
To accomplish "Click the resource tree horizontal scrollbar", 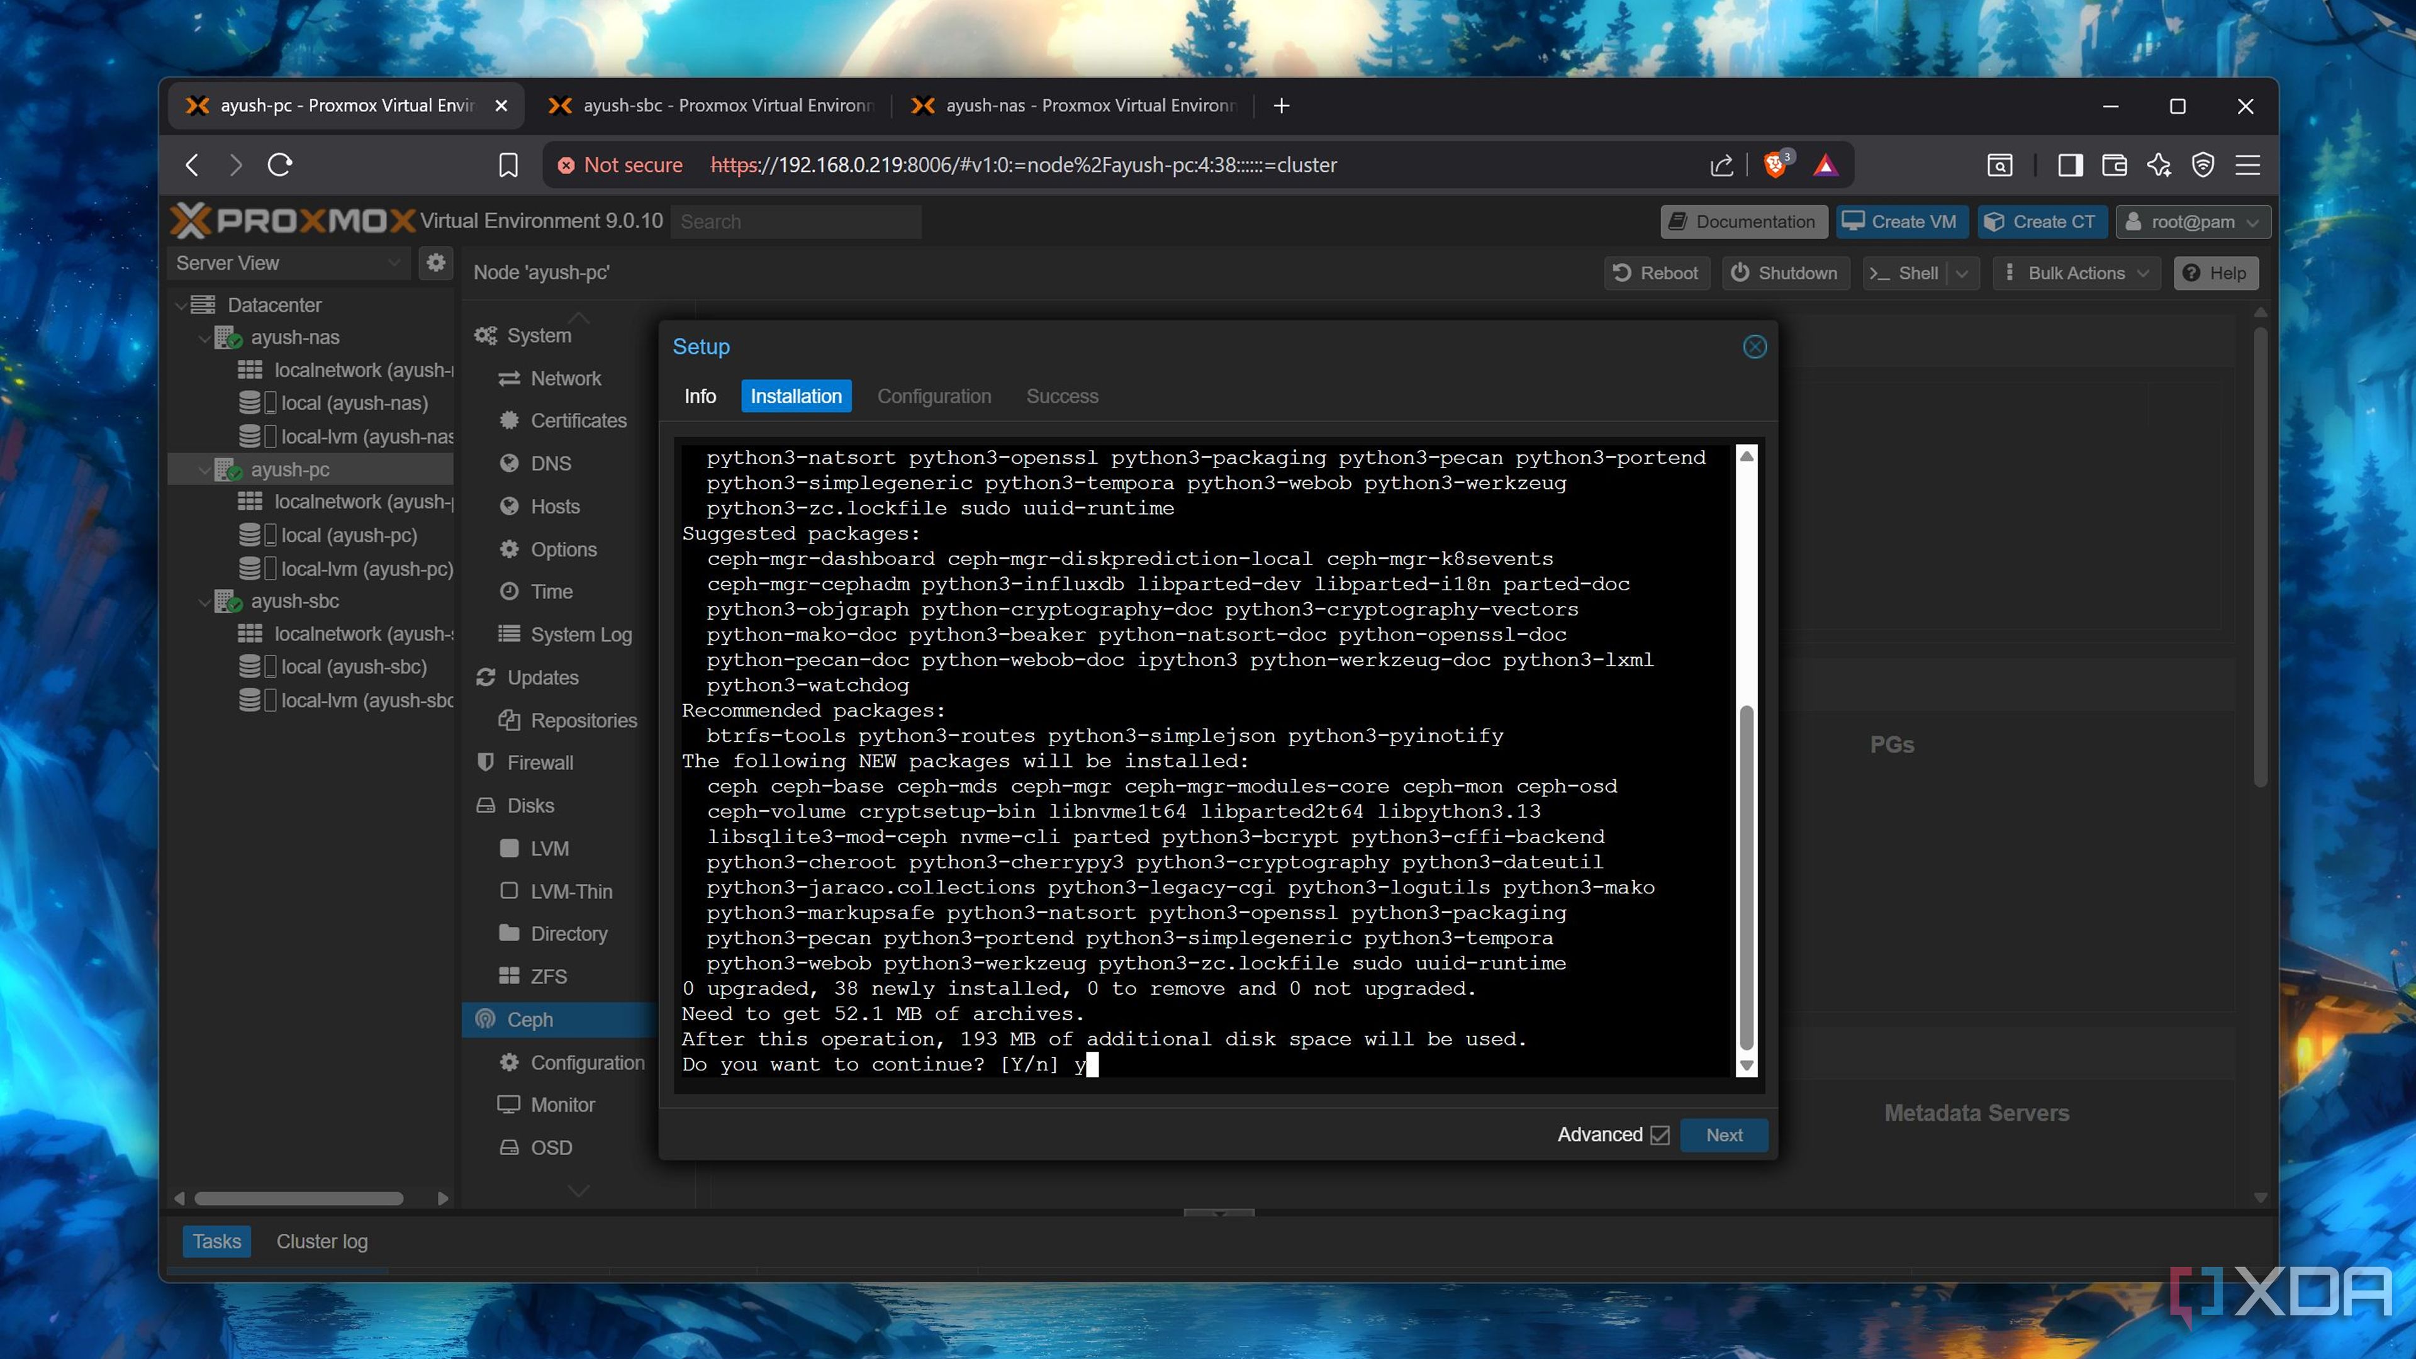I will tap(299, 1199).
